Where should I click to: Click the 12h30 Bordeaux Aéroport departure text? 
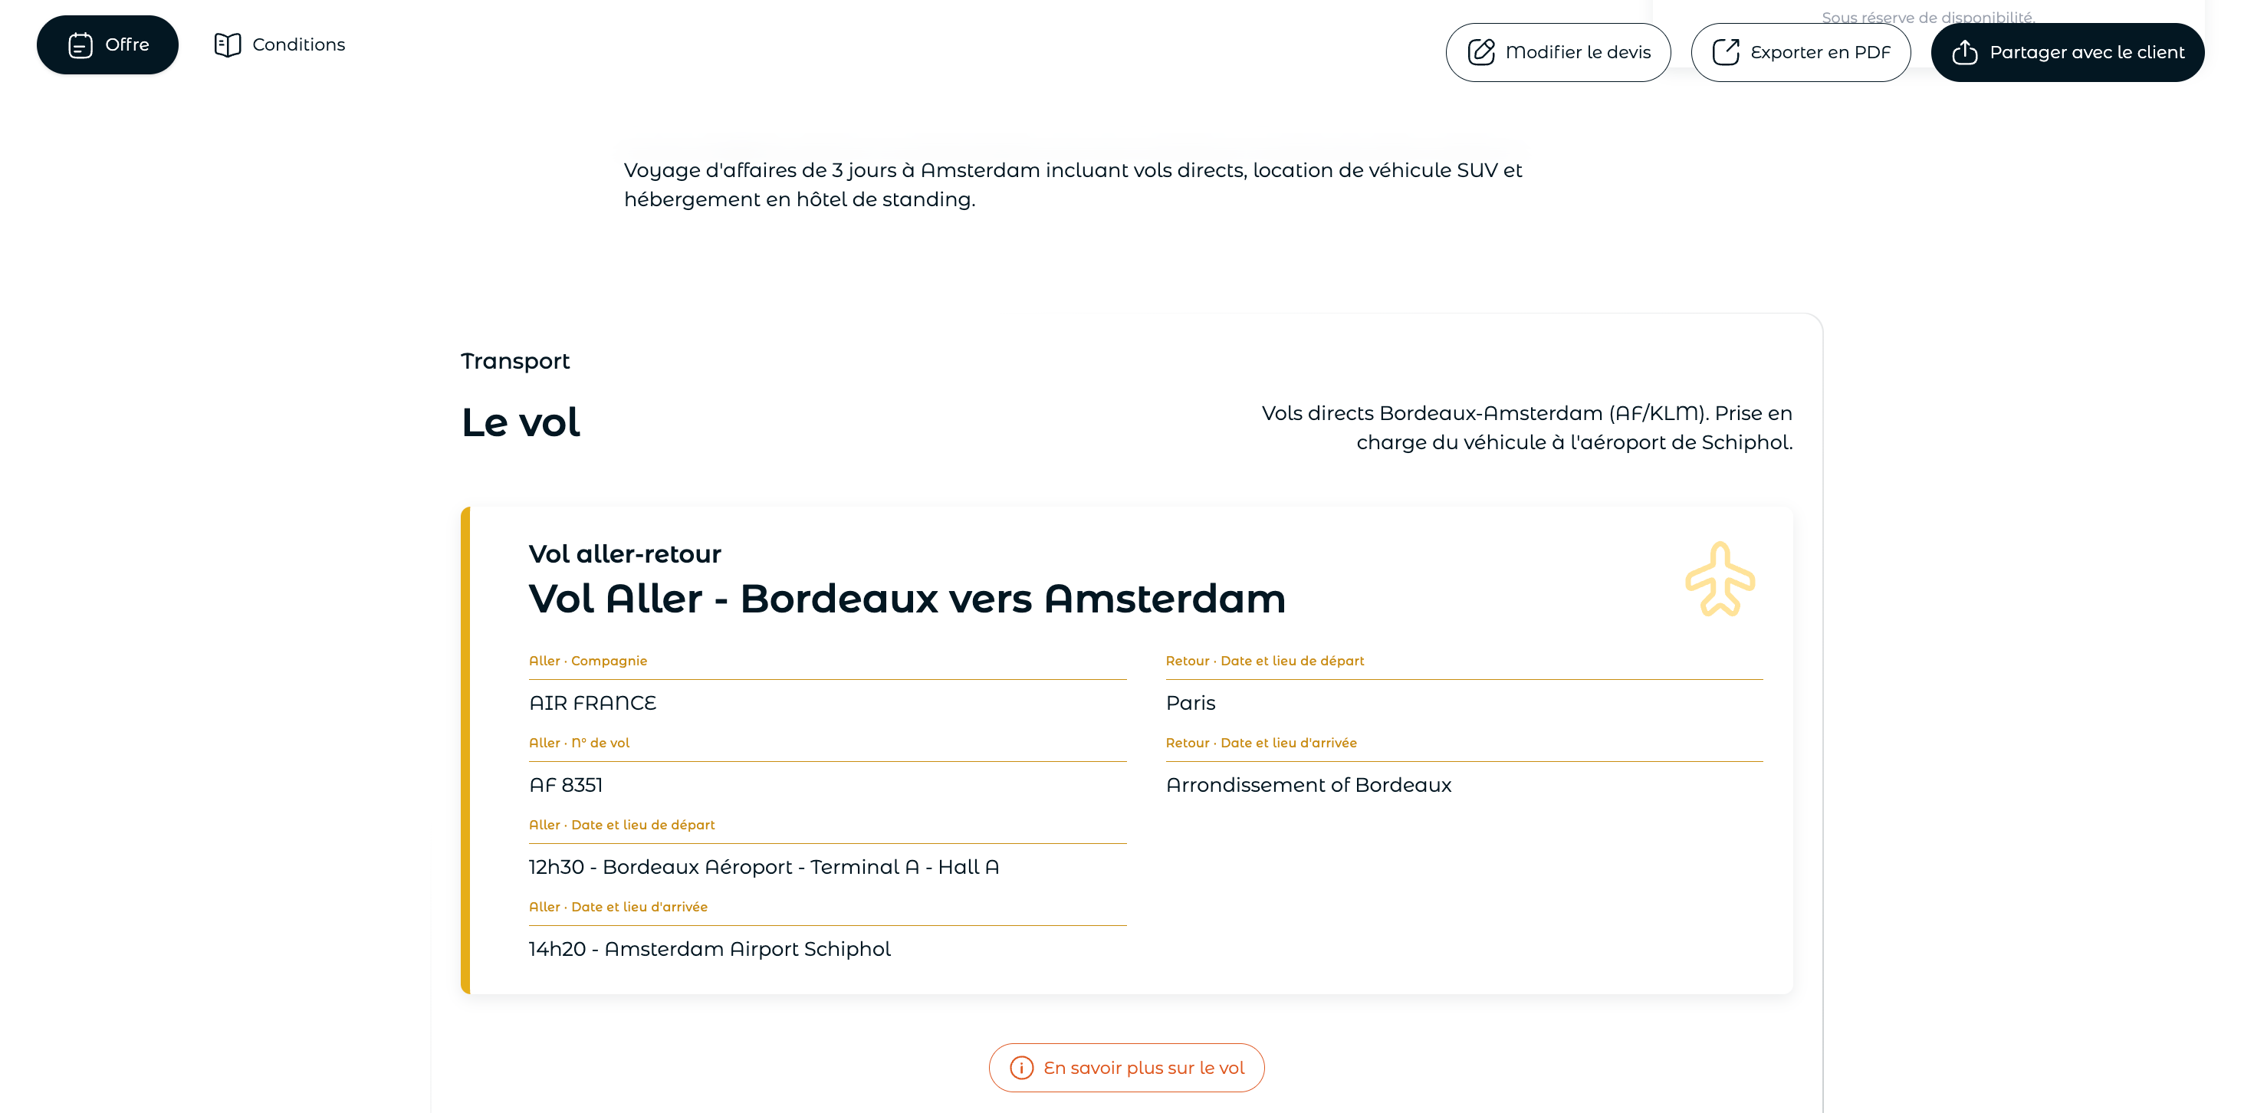[x=764, y=867]
